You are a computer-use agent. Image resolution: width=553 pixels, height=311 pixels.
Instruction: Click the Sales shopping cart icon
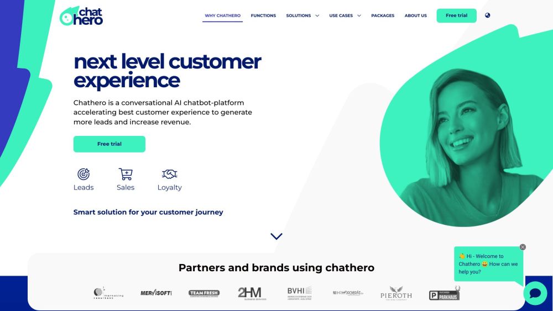point(126,175)
